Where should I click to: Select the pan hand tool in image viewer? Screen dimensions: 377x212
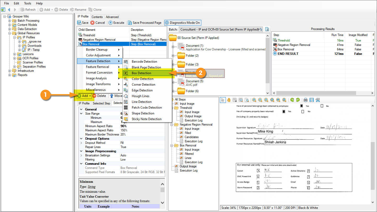tap(229, 100)
